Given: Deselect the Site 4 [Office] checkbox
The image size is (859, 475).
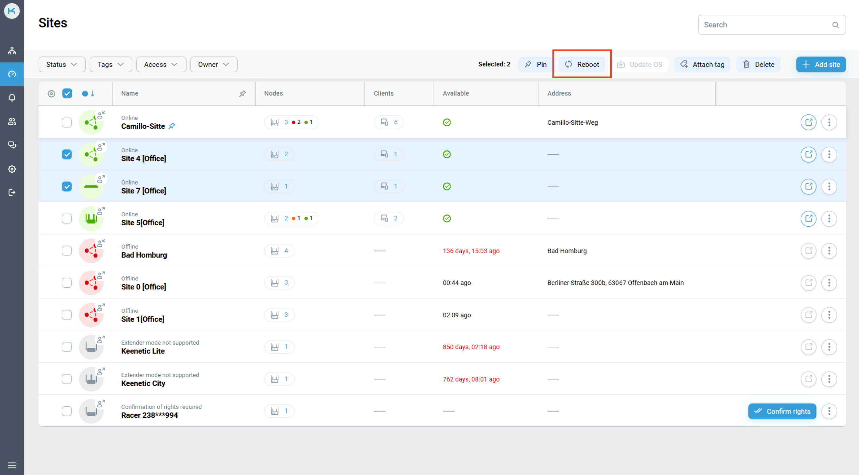Looking at the screenshot, I should 67,154.
